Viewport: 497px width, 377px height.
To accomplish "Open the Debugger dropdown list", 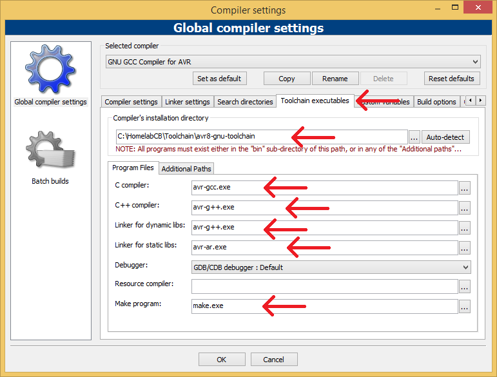I will (331, 267).
